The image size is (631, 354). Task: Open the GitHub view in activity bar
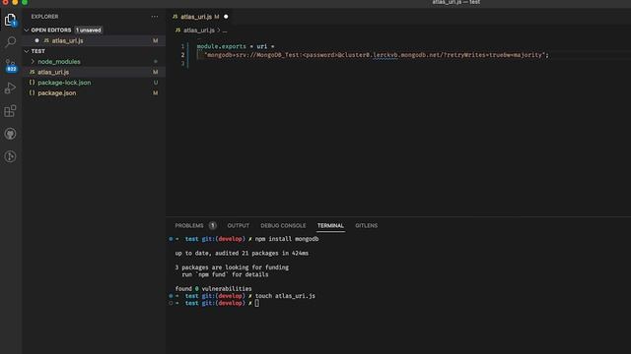(x=10, y=134)
